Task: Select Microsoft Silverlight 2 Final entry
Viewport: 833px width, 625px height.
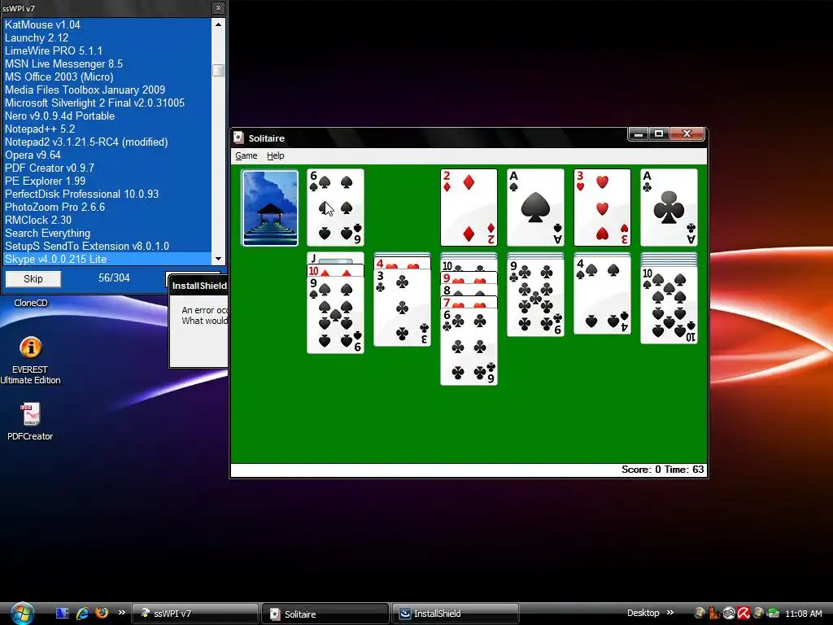Action: pos(107,103)
